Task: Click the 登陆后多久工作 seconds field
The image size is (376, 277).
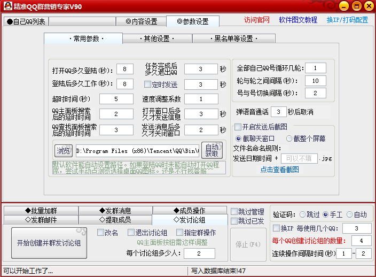Action: pyautogui.click(x=125, y=84)
